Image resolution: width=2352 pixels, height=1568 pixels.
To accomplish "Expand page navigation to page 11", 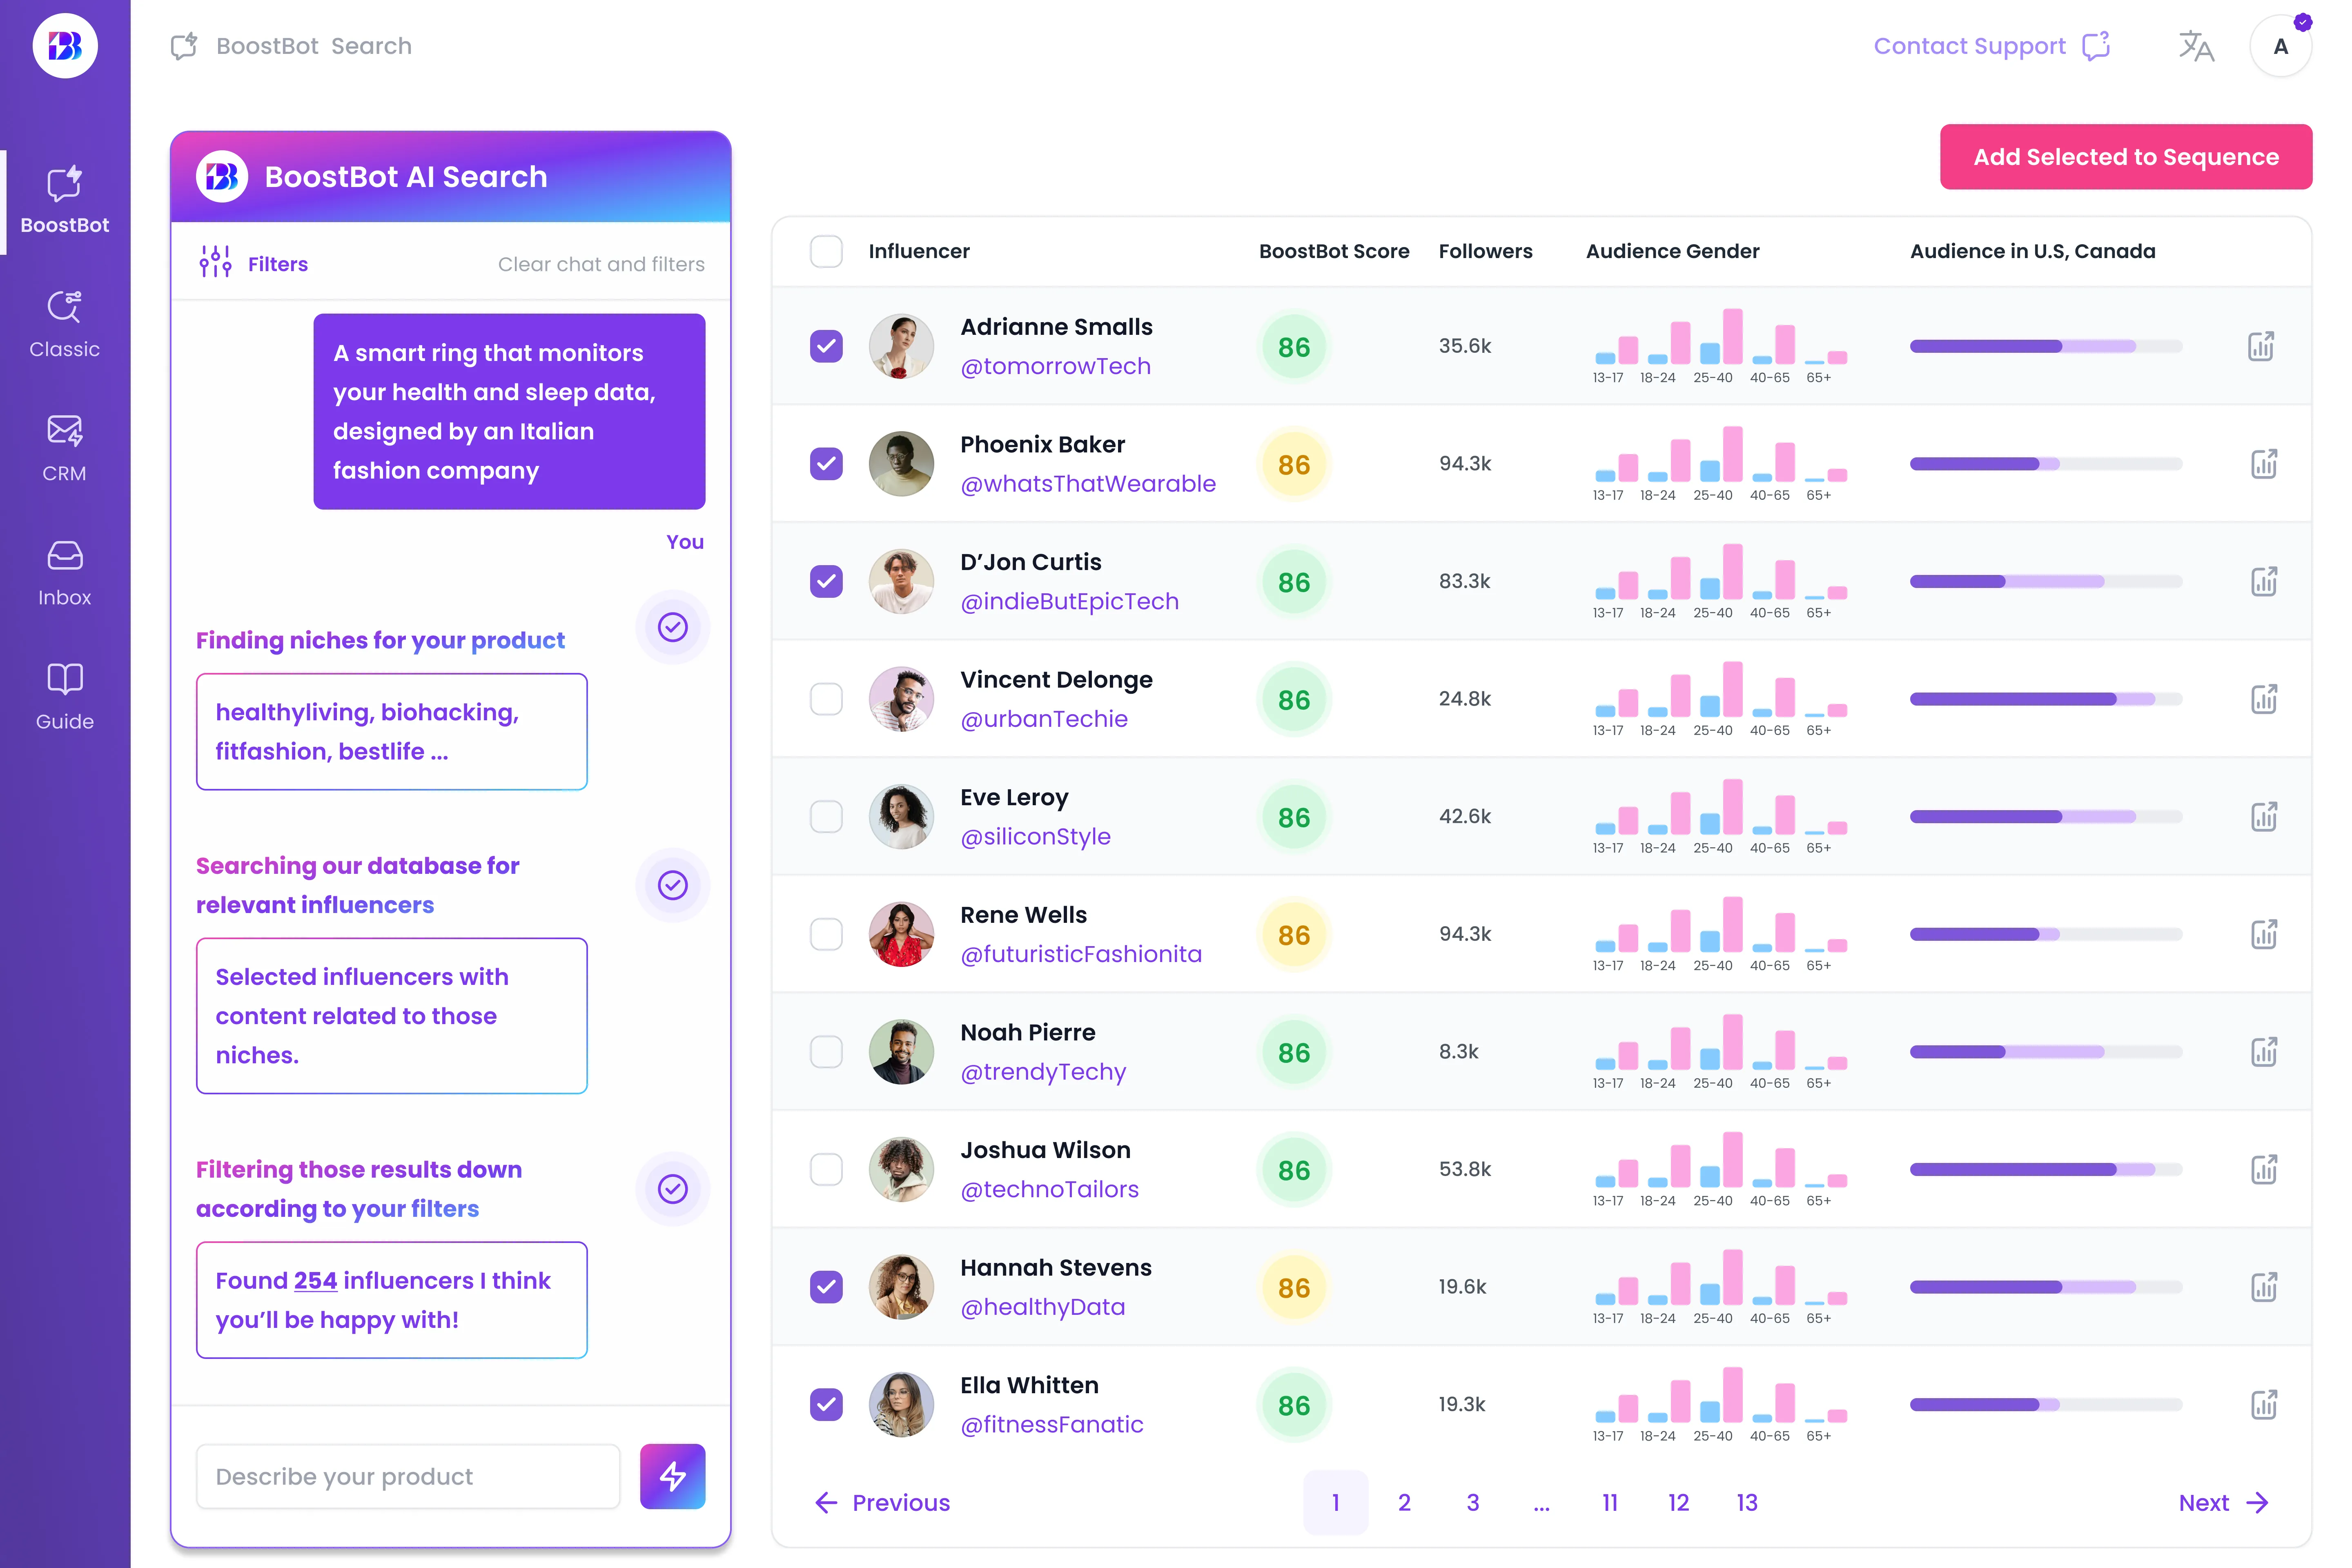I will click(1606, 1501).
